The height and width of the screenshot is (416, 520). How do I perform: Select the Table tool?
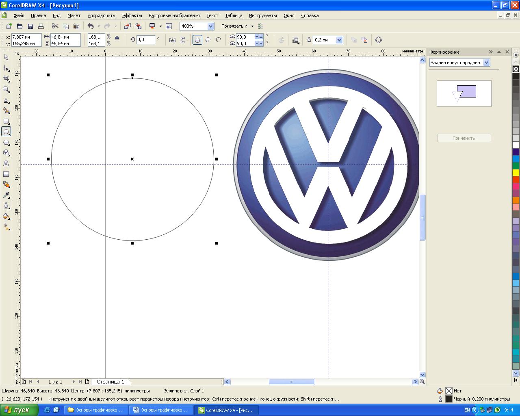[6, 174]
